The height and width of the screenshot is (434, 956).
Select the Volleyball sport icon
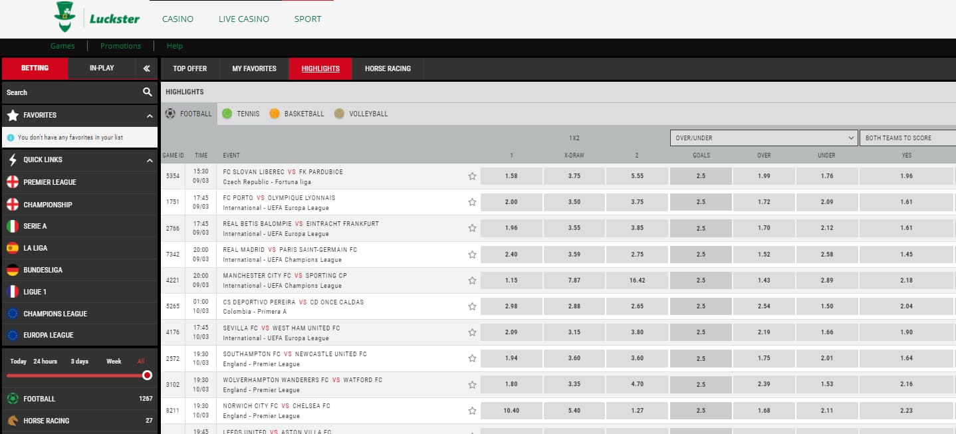click(339, 114)
